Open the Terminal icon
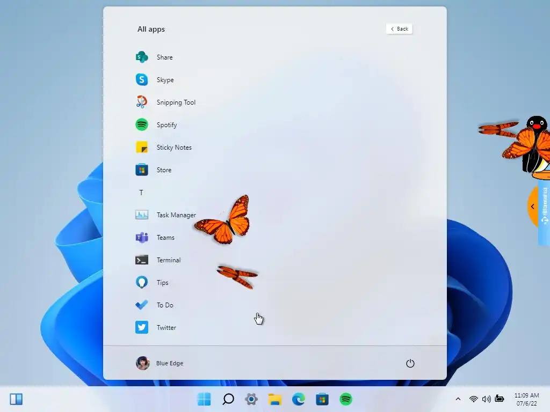The width and height of the screenshot is (550, 412). click(142, 260)
